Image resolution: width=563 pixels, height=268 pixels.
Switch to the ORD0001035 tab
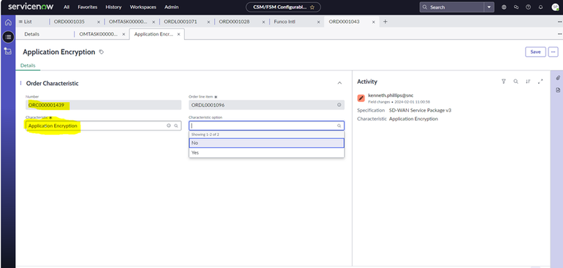[69, 22]
